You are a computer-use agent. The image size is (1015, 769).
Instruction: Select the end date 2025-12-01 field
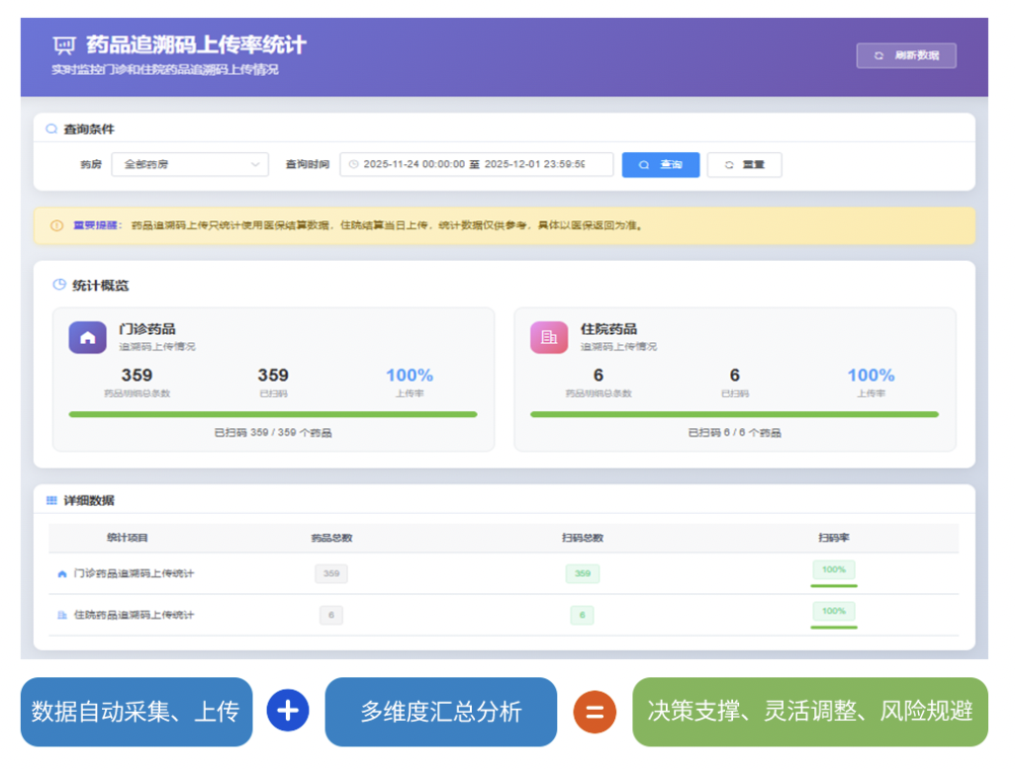tap(534, 165)
